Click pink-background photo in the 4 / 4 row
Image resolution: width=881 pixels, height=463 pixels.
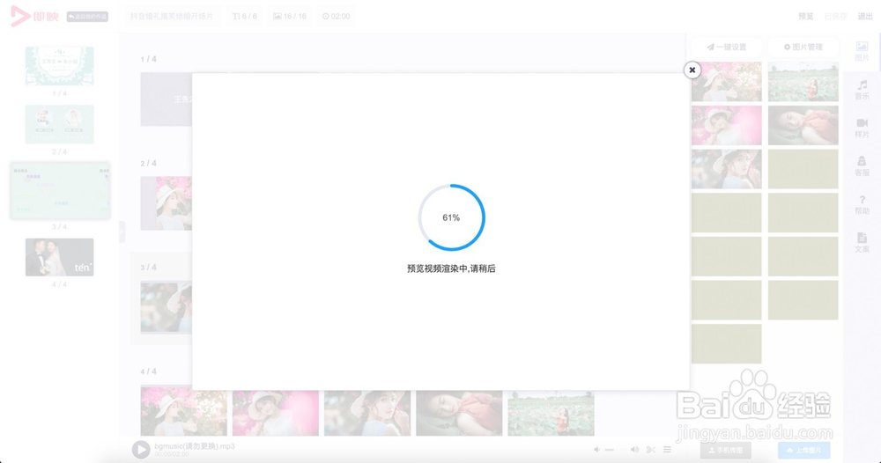pos(275,413)
